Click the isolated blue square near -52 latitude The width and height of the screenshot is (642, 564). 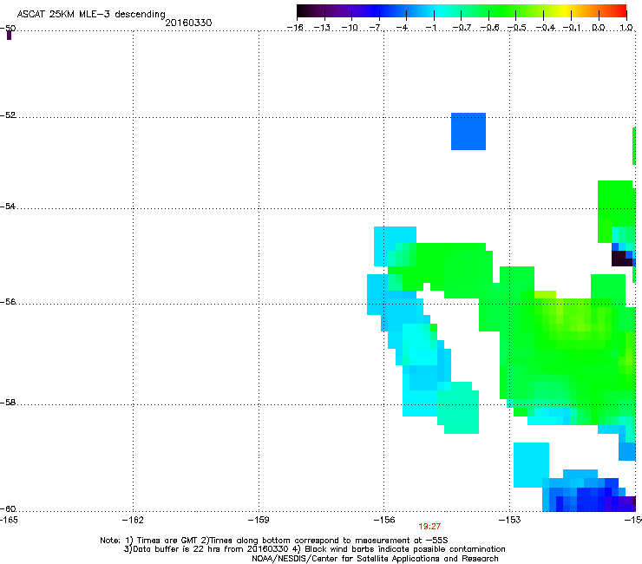click(x=468, y=132)
